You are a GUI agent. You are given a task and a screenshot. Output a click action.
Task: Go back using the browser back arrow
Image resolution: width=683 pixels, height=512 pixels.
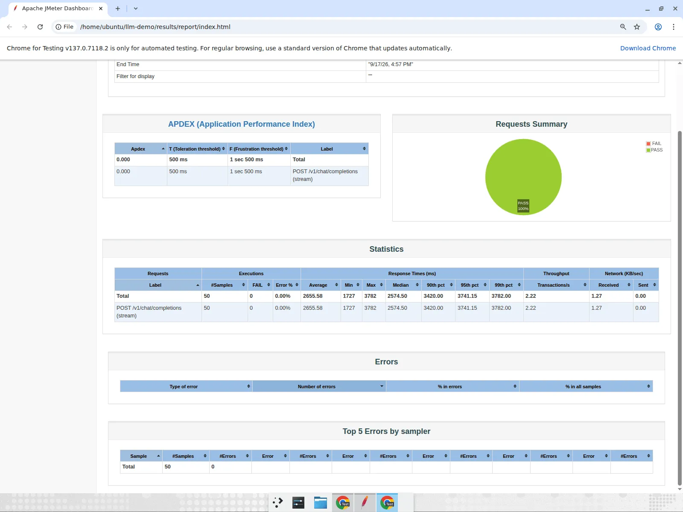point(10,27)
